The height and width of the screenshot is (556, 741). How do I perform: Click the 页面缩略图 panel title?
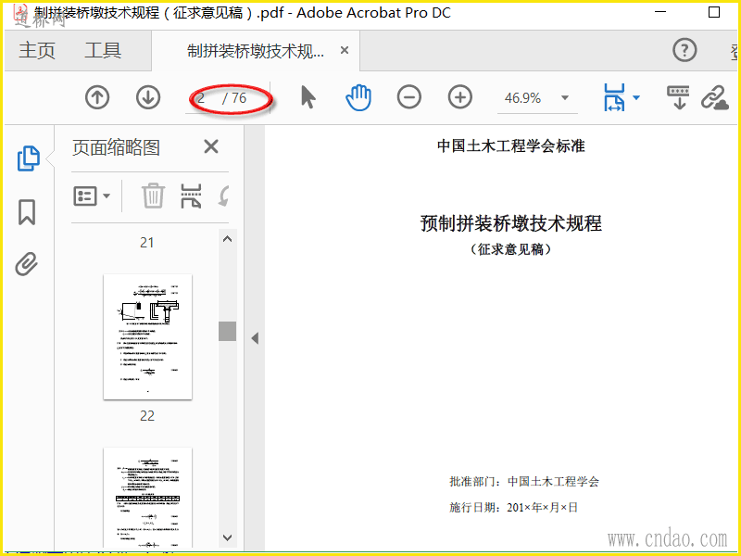[x=116, y=148]
